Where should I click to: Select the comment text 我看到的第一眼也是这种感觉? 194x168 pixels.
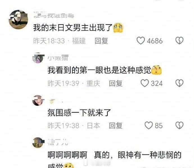pos(100,70)
